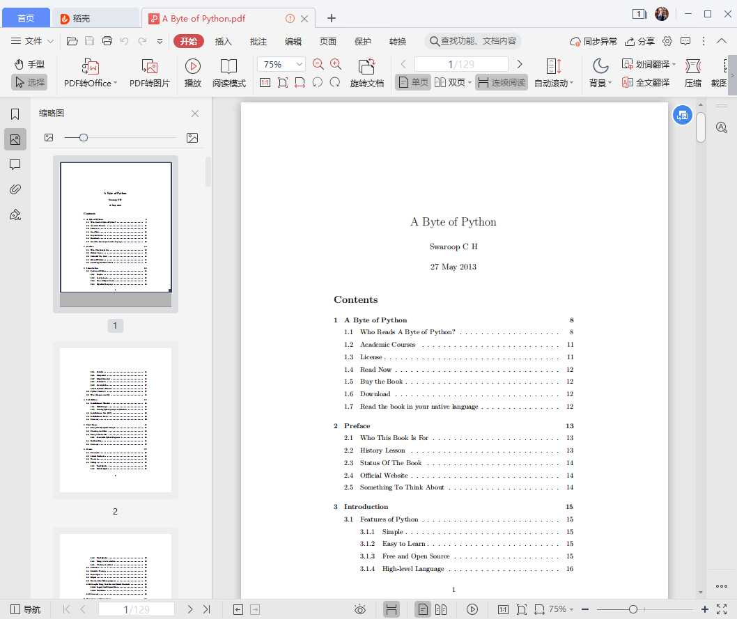The height and width of the screenshot is (619, 737).
Task: Click the 同步异常 sync status button
Action: [x=594, y=41]
